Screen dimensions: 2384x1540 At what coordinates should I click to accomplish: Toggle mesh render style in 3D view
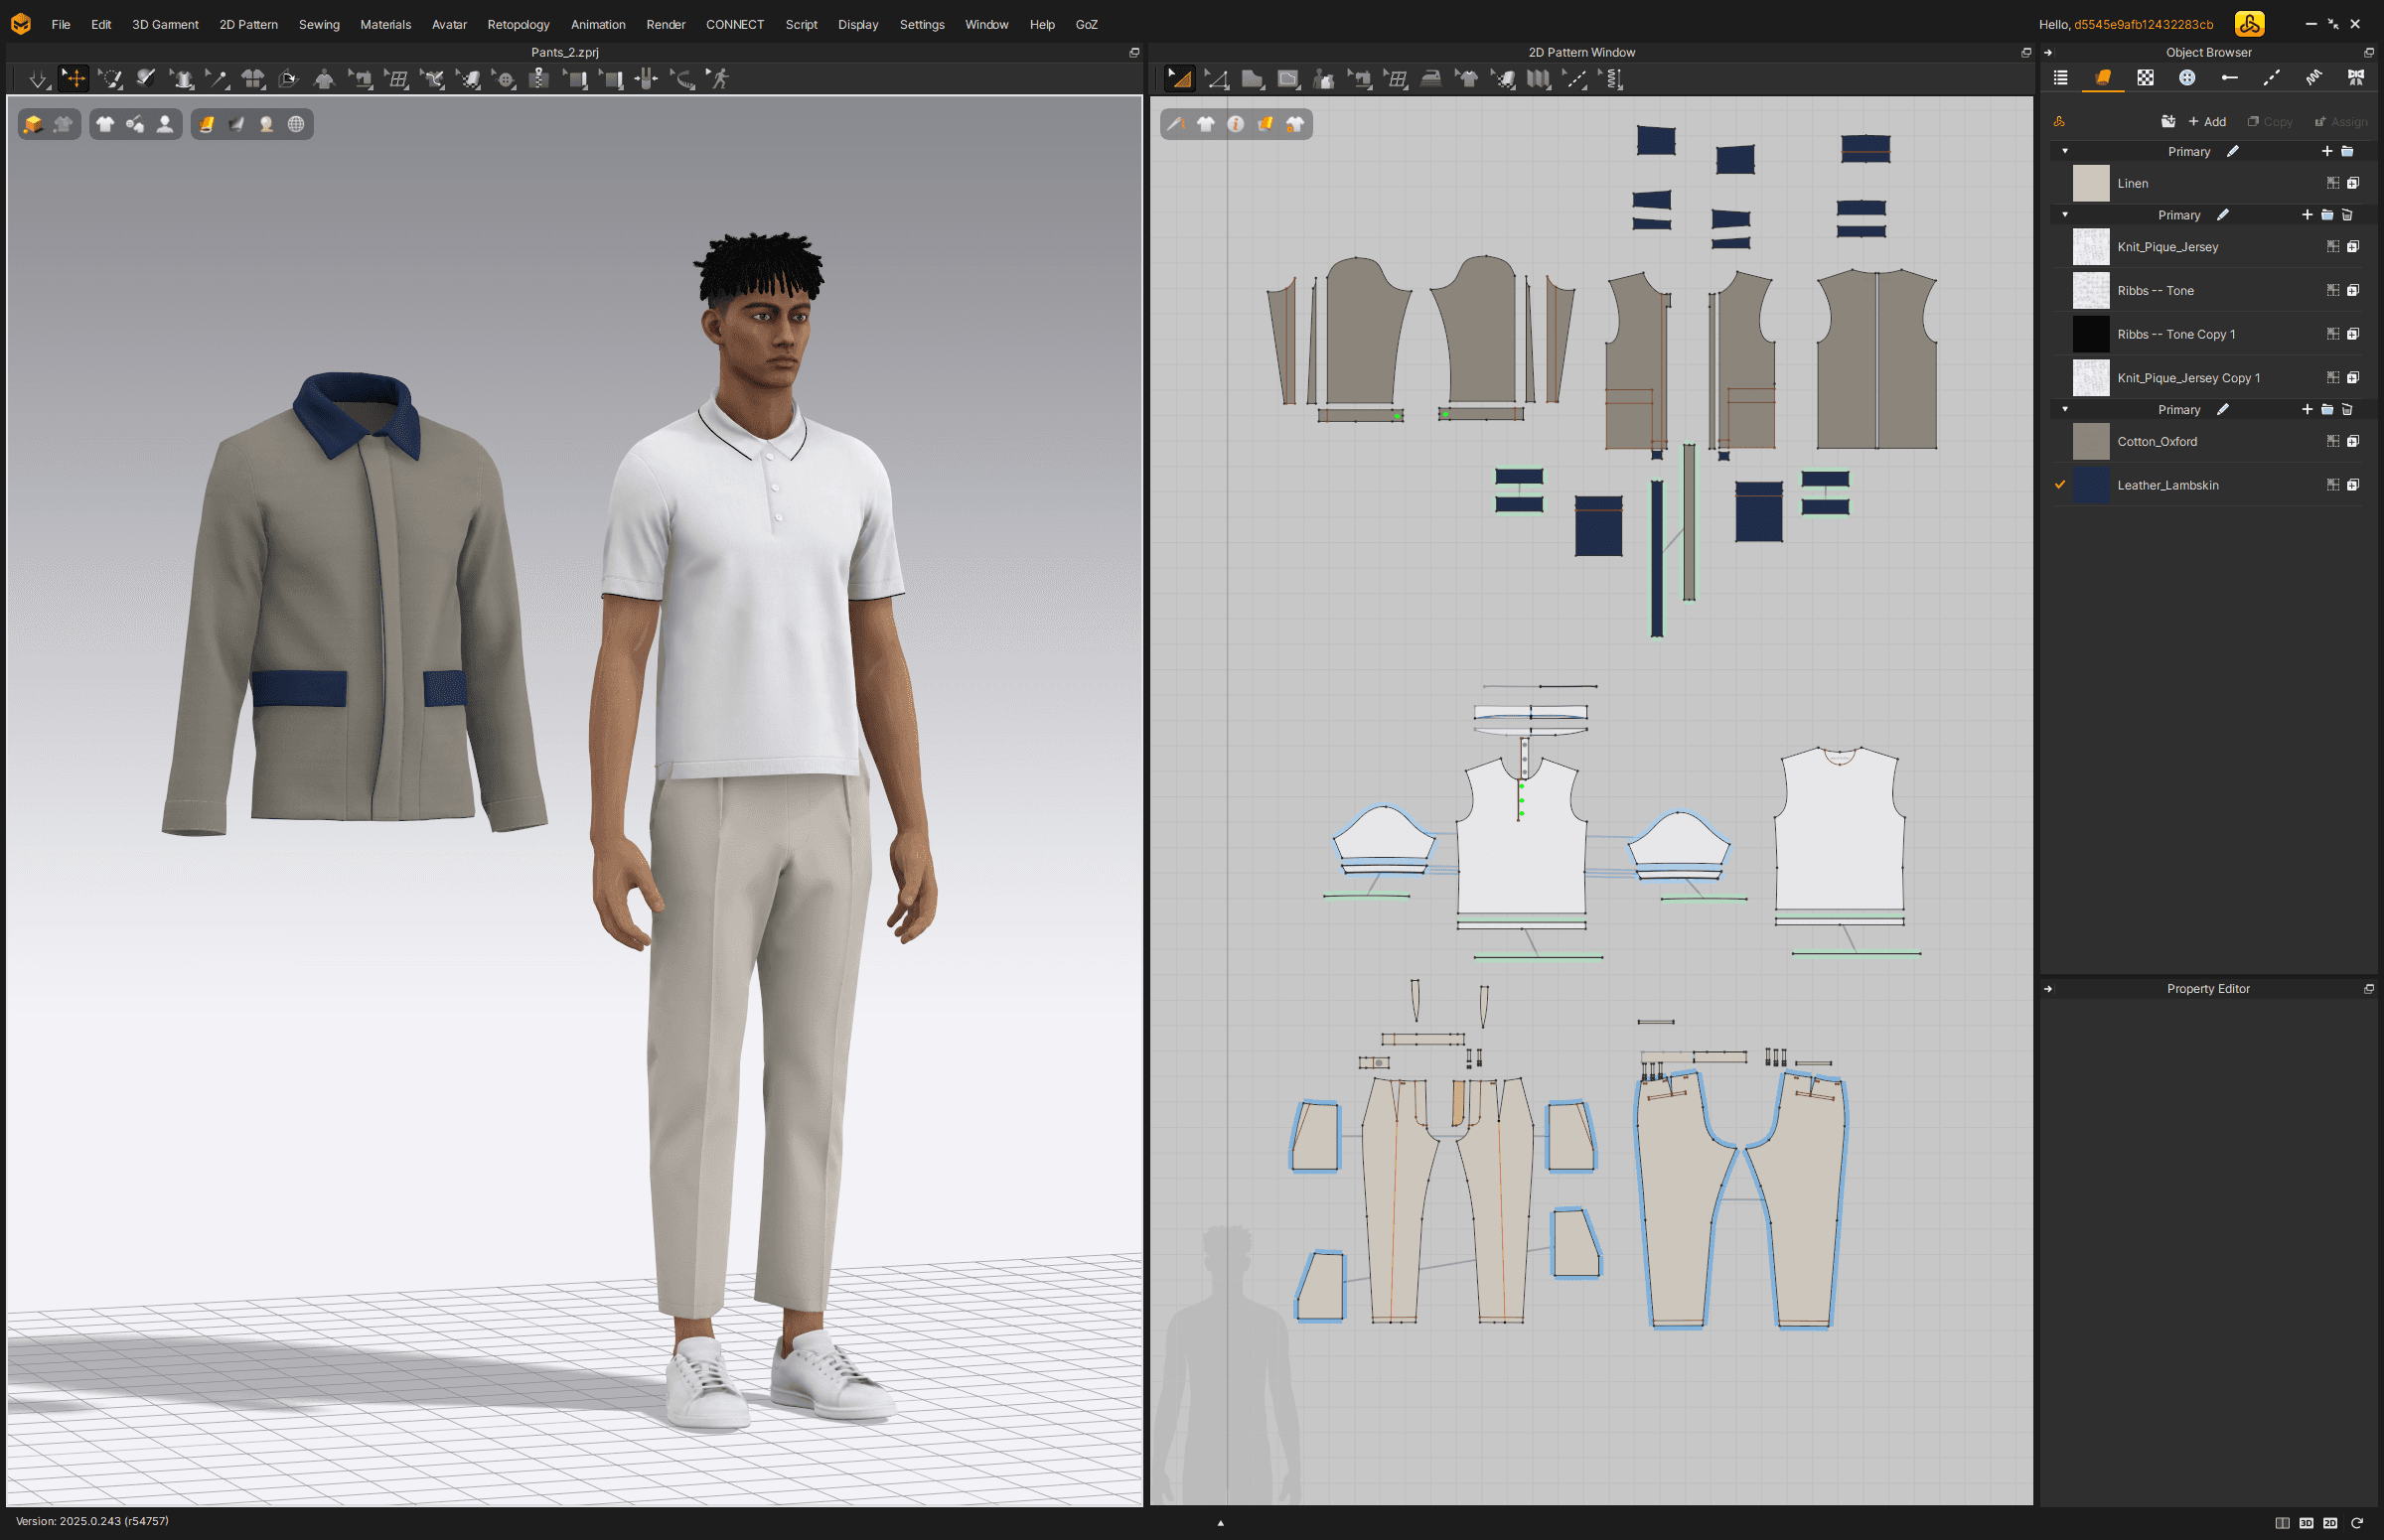click(x=296, y=124)
